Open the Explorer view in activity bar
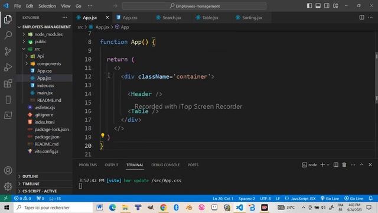378x213 pixels. point(8,20)
